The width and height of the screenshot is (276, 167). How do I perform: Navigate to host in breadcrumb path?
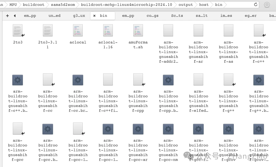[x=204, y=5]
